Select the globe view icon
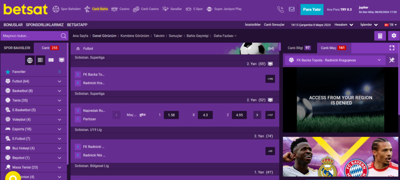 (30, 61)
